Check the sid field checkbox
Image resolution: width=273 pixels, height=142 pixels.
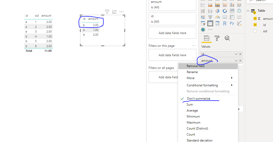coord(255,31)
